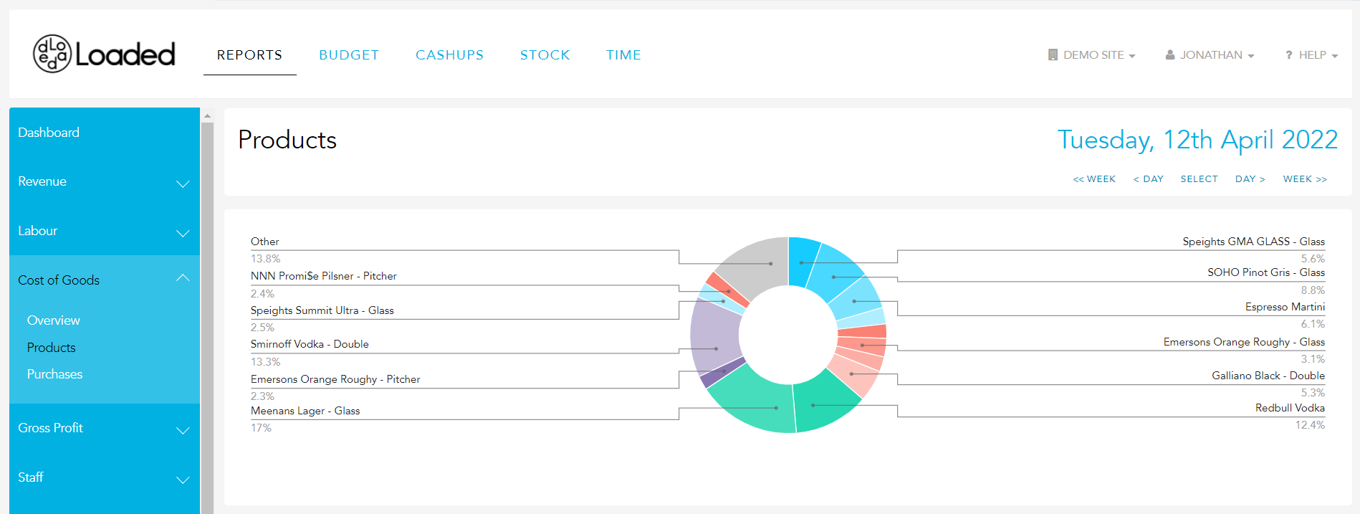Click the Smirnoff Vodka - Double label

point(310,344)
